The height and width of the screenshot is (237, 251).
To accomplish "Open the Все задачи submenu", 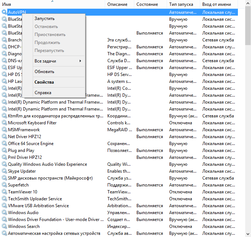I will (x=53, y=61).
